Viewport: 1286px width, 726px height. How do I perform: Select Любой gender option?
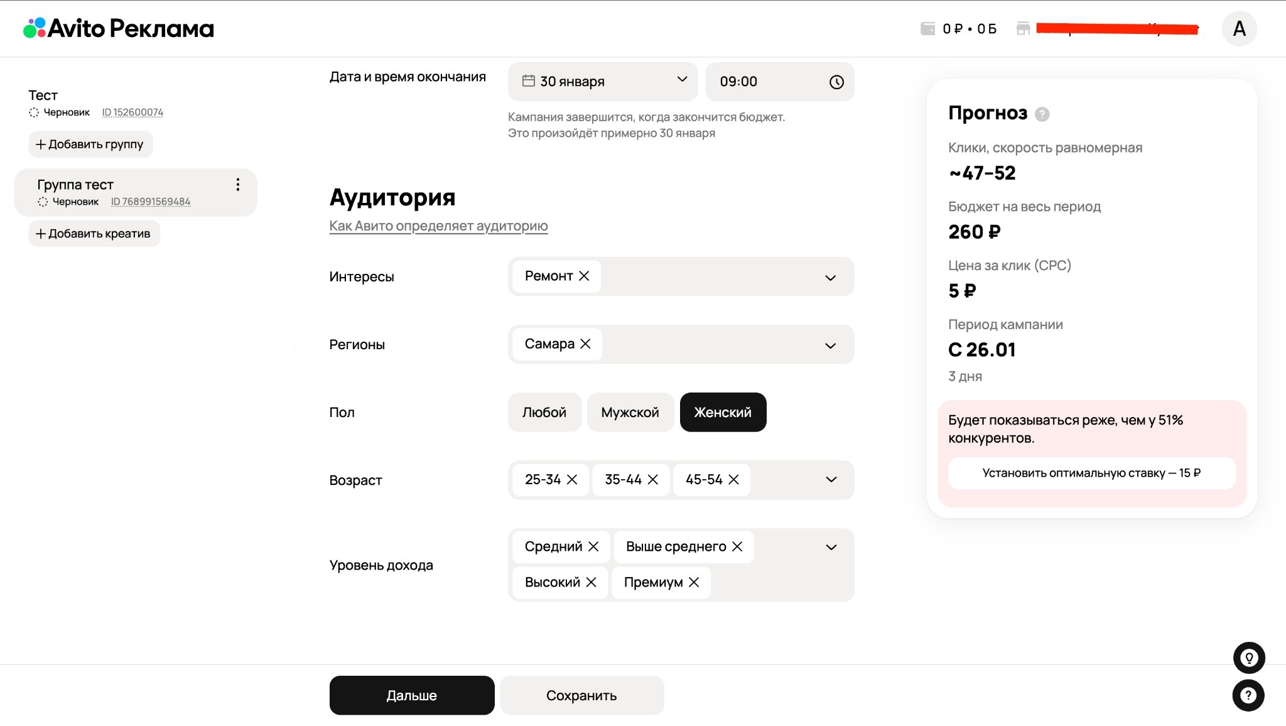(x=544, y=413)
